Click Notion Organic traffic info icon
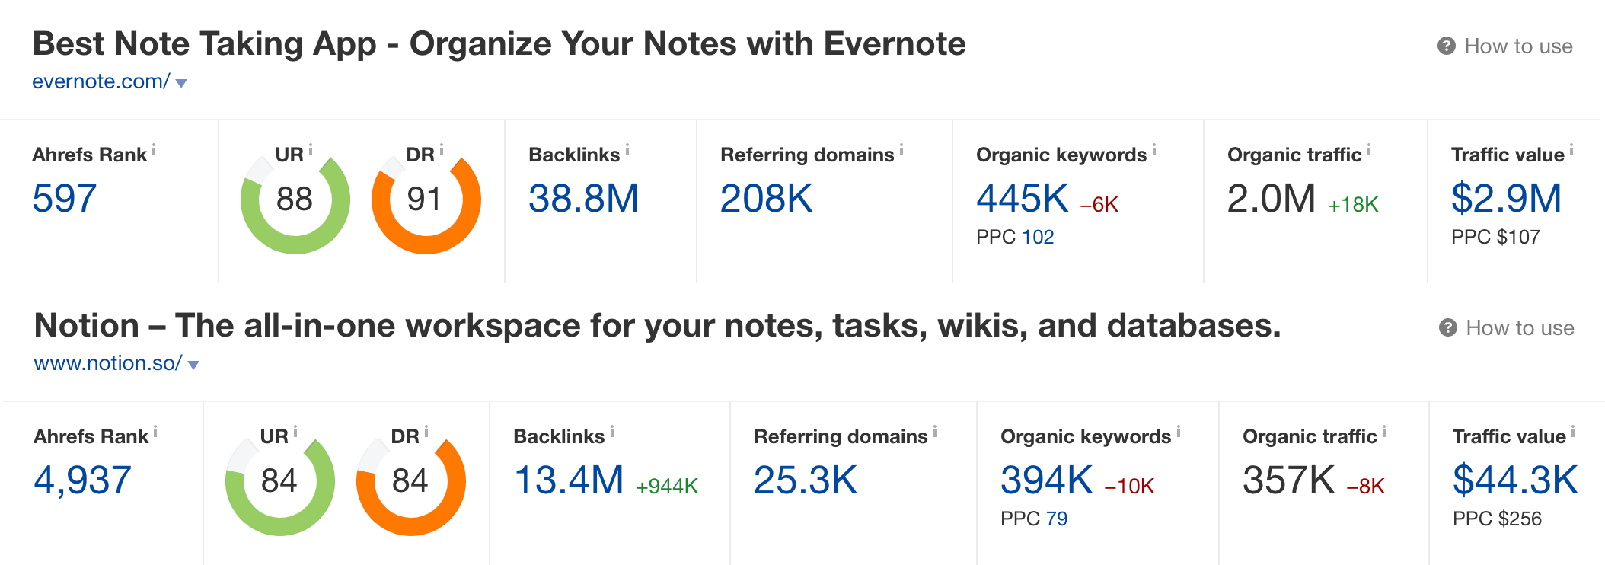The height and width of the screenshot is (565, 1605). point(1384,432)
